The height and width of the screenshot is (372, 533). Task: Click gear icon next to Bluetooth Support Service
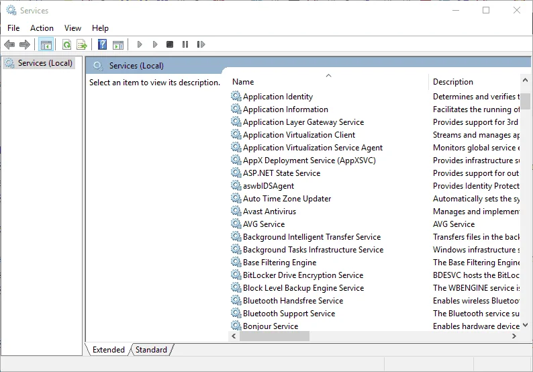(236, 313)
